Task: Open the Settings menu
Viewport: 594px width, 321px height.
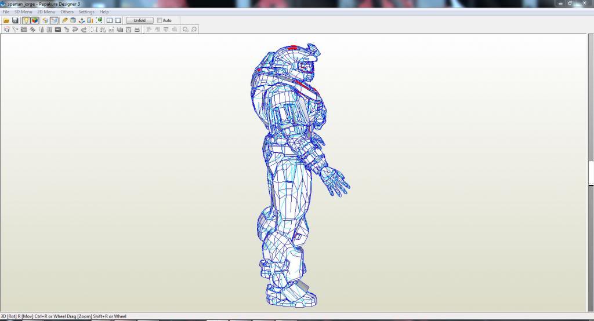Action: (86, 12)
